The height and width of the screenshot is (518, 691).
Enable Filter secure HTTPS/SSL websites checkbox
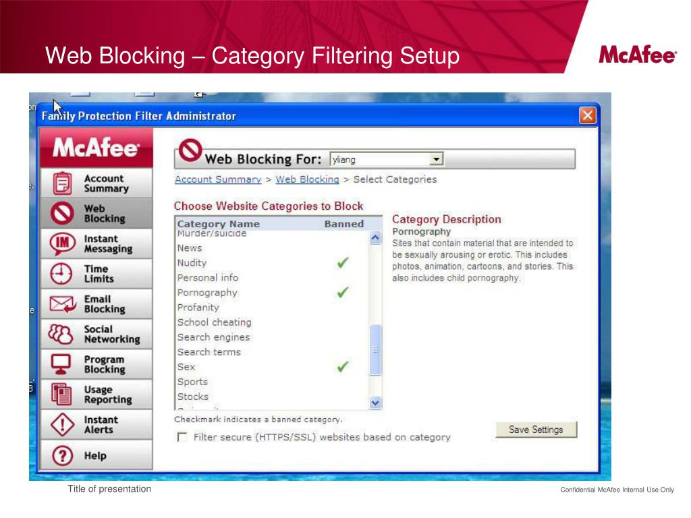click(x=182, y=437)
